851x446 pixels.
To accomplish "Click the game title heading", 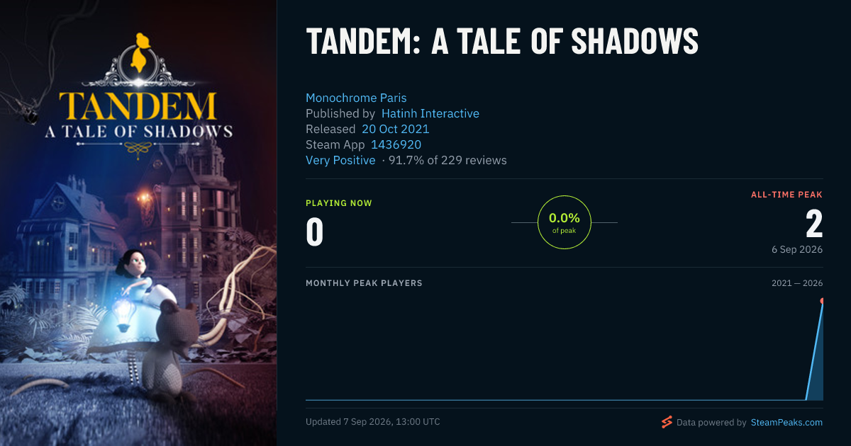I will [x=502, y=41].
